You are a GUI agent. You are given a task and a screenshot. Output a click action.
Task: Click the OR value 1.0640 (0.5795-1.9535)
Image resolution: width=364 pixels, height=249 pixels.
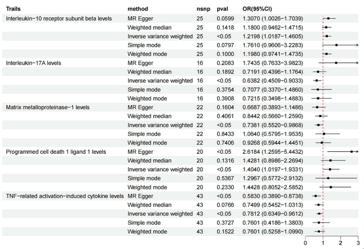(272, 134)
